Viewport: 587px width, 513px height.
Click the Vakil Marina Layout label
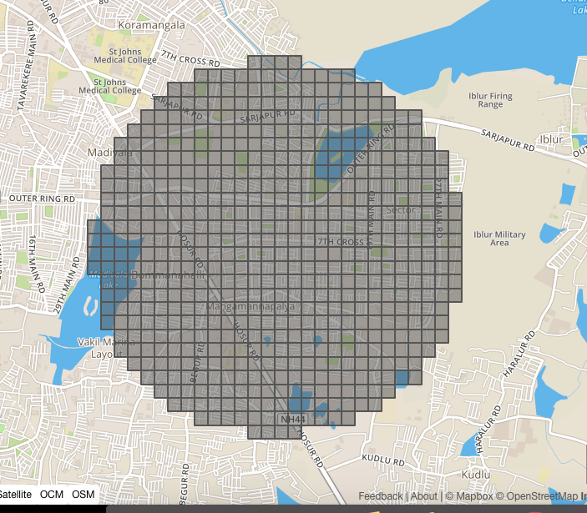tap(106, 348)
